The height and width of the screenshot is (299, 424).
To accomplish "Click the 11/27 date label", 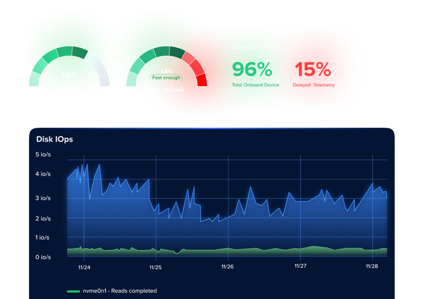I will [301, 266].
